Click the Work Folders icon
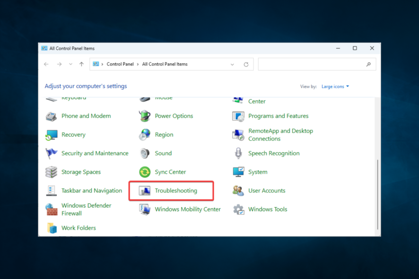The width and height of the screenshot is (419, 279). 52,228
